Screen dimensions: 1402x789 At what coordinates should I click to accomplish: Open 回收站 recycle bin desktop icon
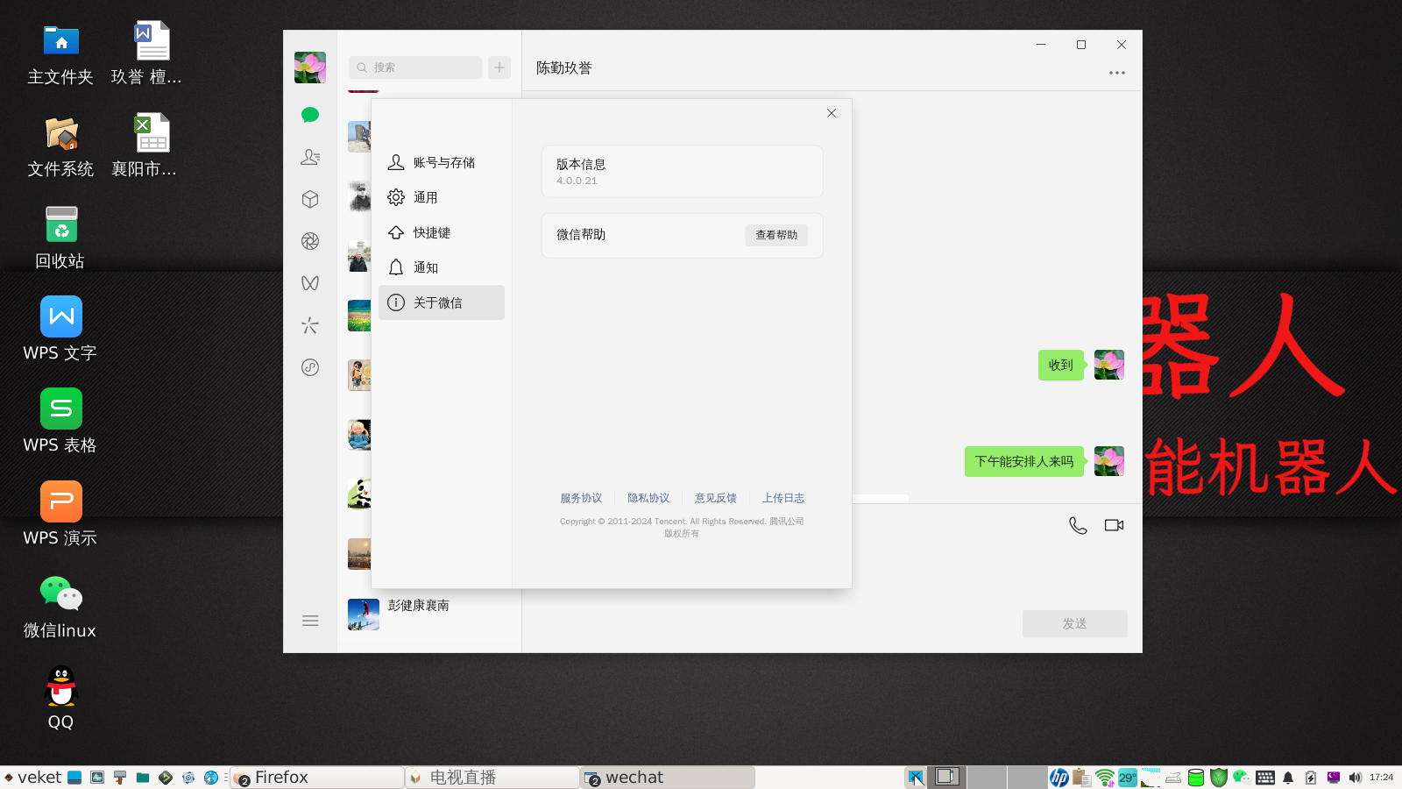(60, 238)
